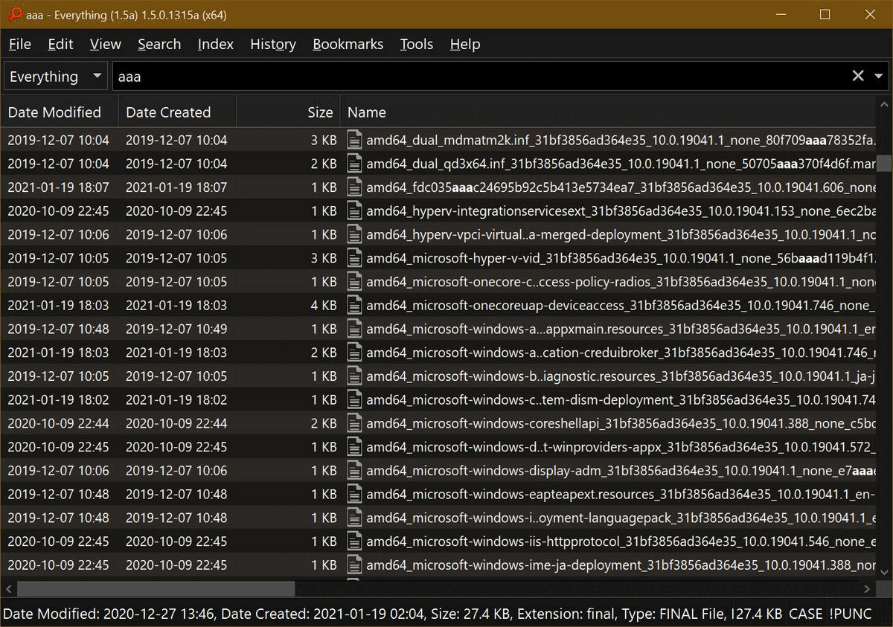Click Date Modified 2021-01-19 18:07 cell

pyautogui.click(x=58, y=187)
